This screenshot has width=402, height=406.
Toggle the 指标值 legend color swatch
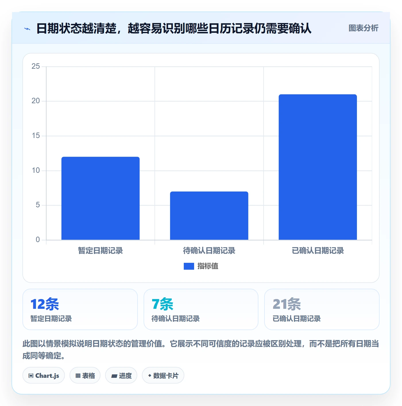click(189, 266)
